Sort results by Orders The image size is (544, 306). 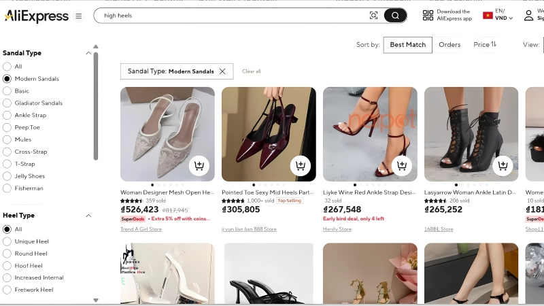click(449, 45)
